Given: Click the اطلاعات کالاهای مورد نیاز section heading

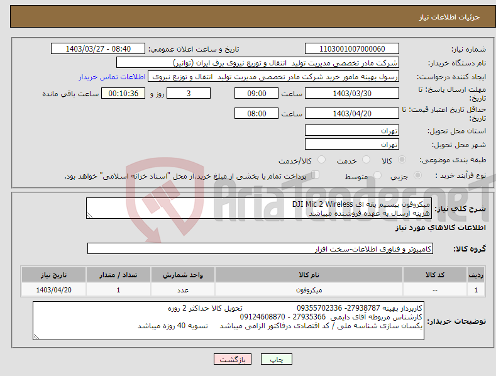Looking at the screenshot, I should [x=440, y=228].
